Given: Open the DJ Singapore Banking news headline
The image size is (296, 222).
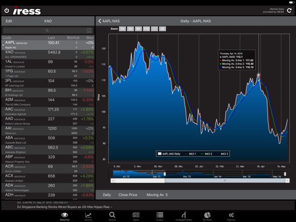Looking at the screenshot, I should pos(65,207).
